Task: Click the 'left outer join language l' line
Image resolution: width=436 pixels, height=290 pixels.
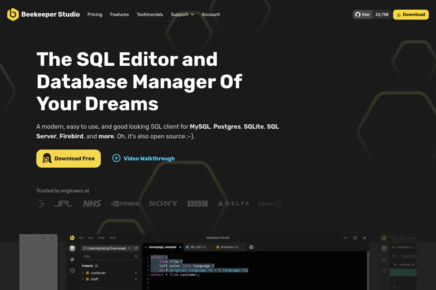Action: pyautogui.click(x=187, y=266)
